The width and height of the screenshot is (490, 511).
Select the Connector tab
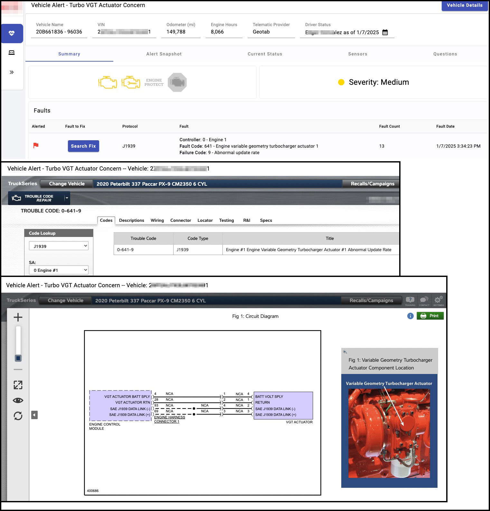point(181,221)
